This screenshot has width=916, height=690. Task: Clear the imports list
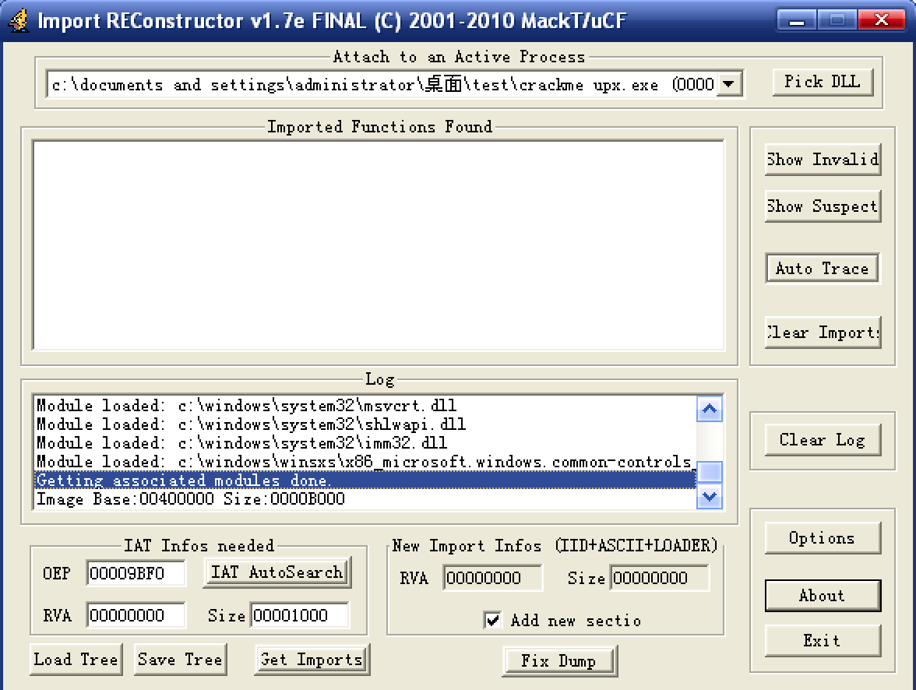click(823, 333)
